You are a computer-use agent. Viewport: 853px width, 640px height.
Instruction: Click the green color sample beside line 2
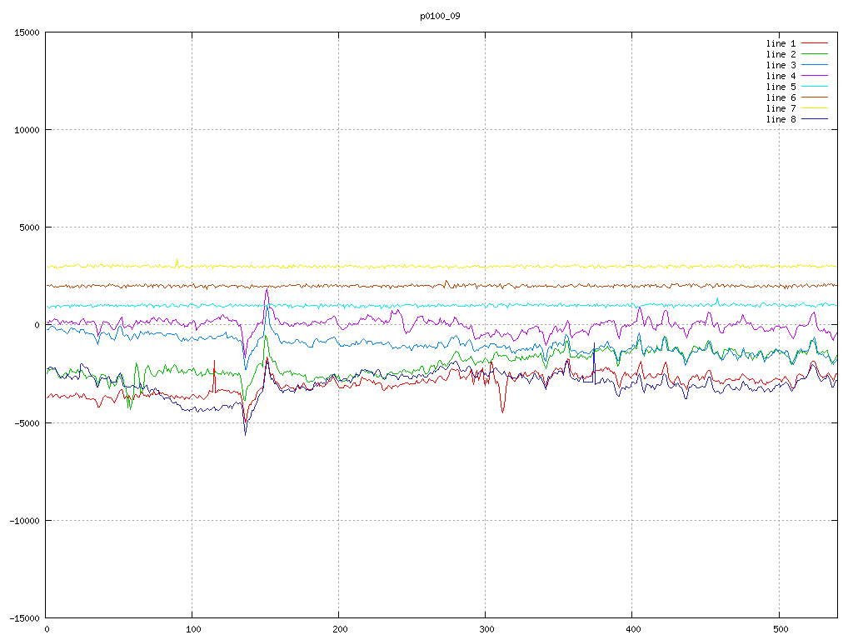point(815,54)
